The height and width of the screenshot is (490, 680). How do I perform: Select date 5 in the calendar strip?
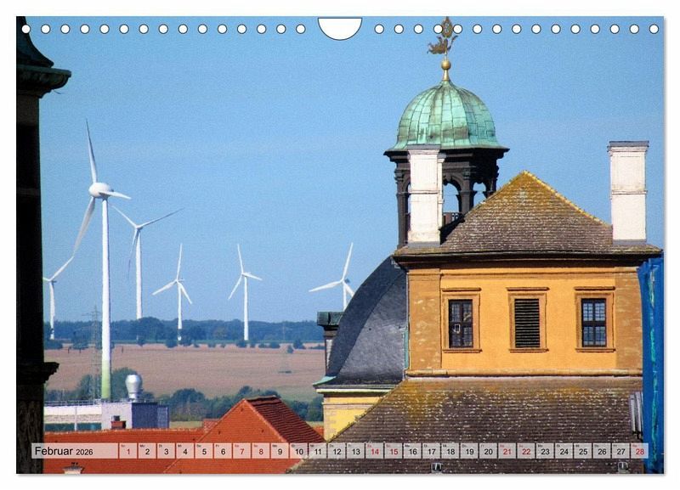pos(204,451)
